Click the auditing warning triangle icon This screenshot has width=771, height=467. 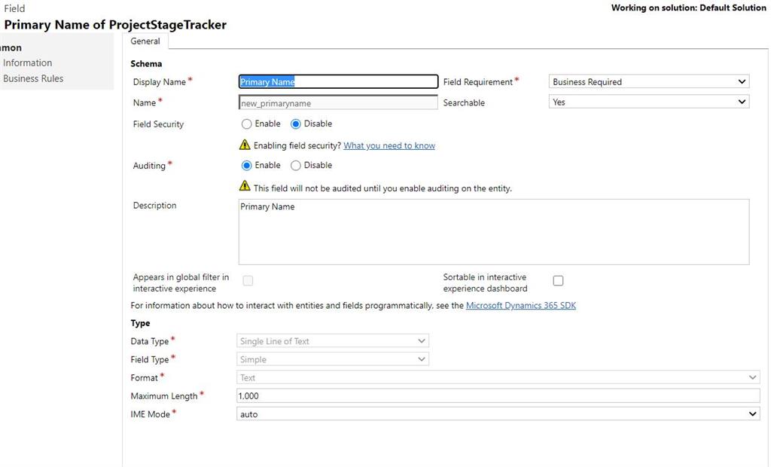point(244,185)
